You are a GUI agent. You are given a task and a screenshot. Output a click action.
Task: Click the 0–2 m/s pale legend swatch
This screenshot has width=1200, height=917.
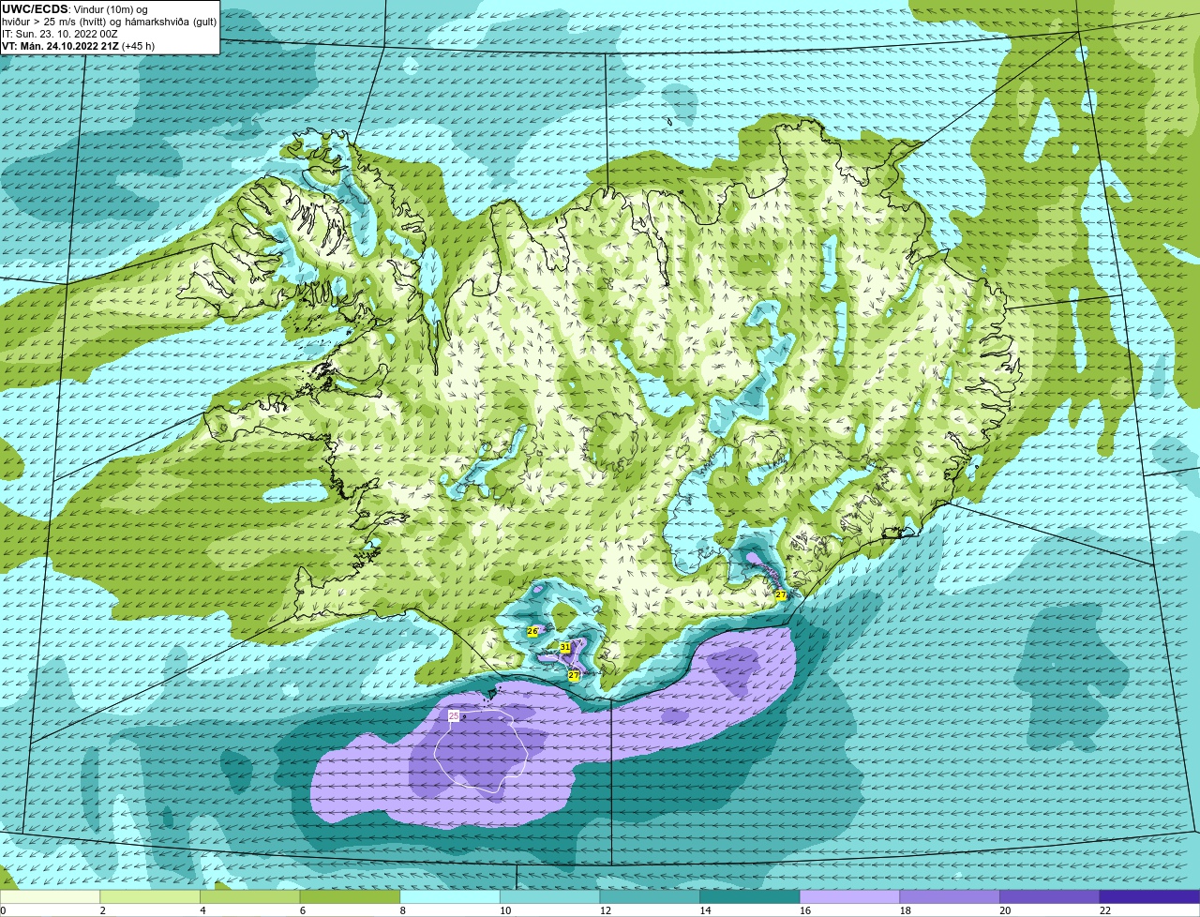pos(50,897)
